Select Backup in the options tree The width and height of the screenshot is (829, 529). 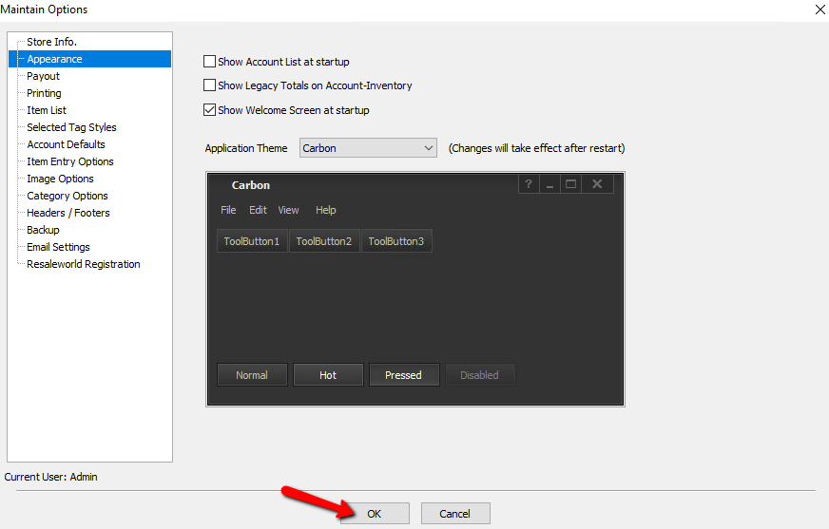pyautogui.click(x=43, y=230)
